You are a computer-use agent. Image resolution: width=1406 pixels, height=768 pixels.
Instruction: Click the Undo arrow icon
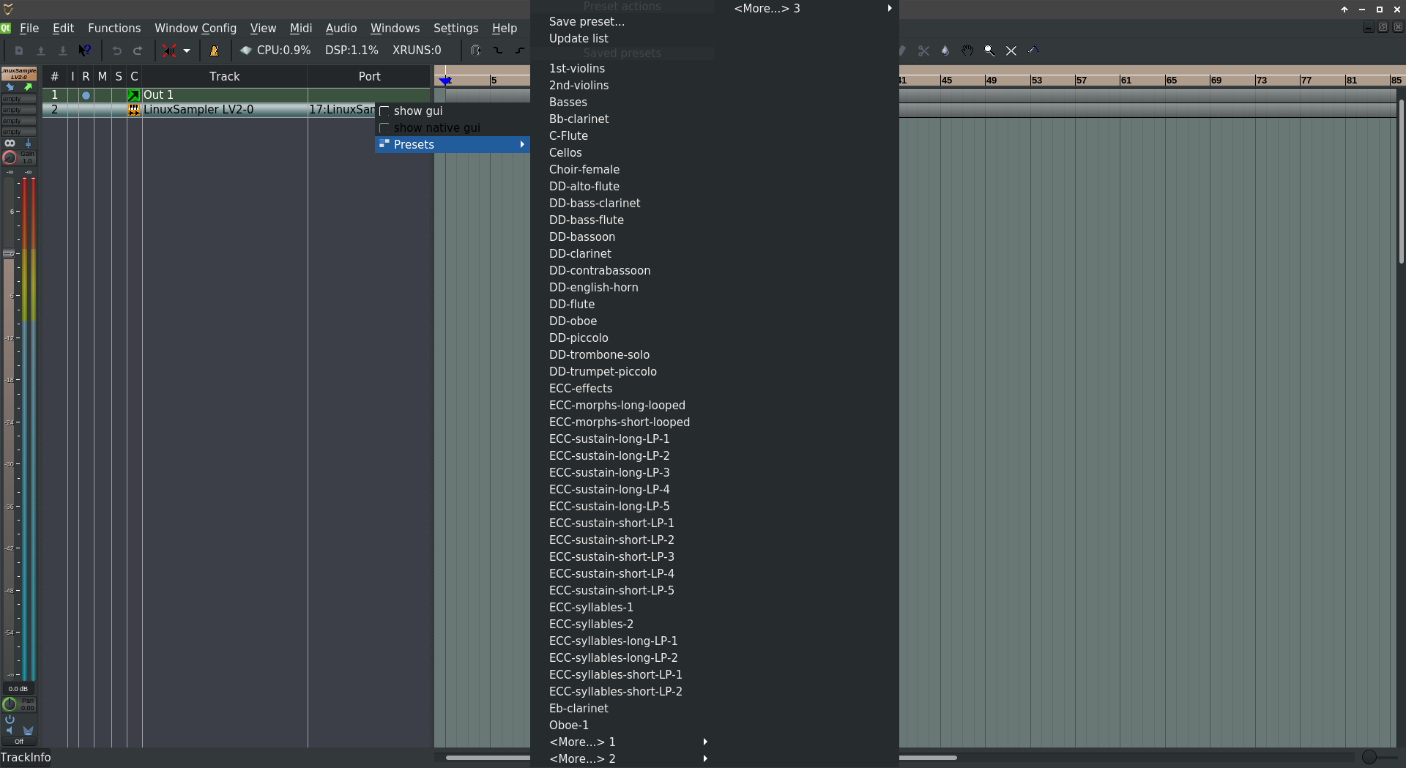click(116, 51)
